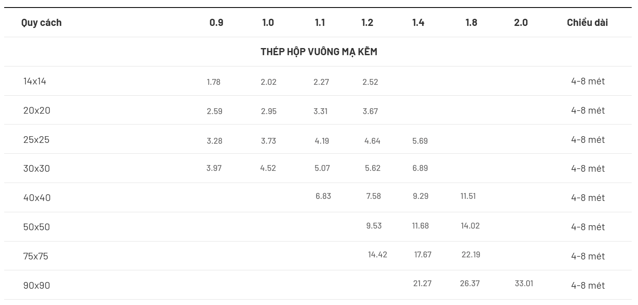The image size is (638, 305).
Task: Click the 0.9 thickness column header
Action: [216, 23]
